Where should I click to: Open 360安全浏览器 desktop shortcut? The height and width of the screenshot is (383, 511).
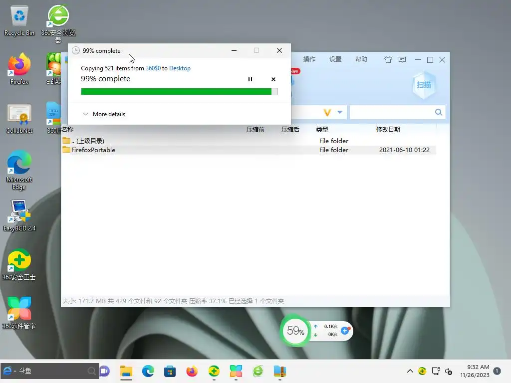pyautogui.click(x=58, y=23)
